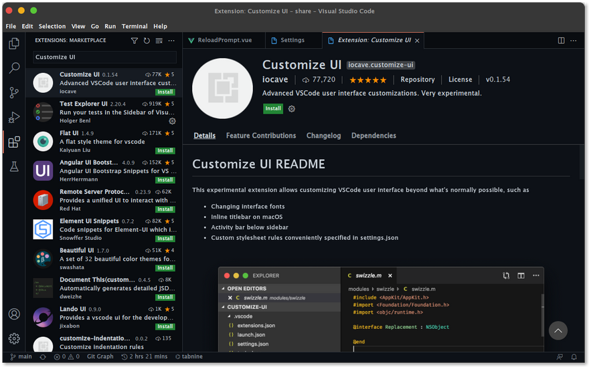Click the filter extensions funnel icon
This screenshot has width=589, height=367.
(135, 41)
